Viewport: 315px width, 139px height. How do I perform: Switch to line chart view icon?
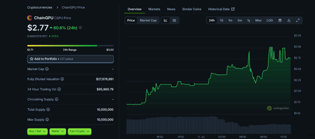[x=166, y=20]
